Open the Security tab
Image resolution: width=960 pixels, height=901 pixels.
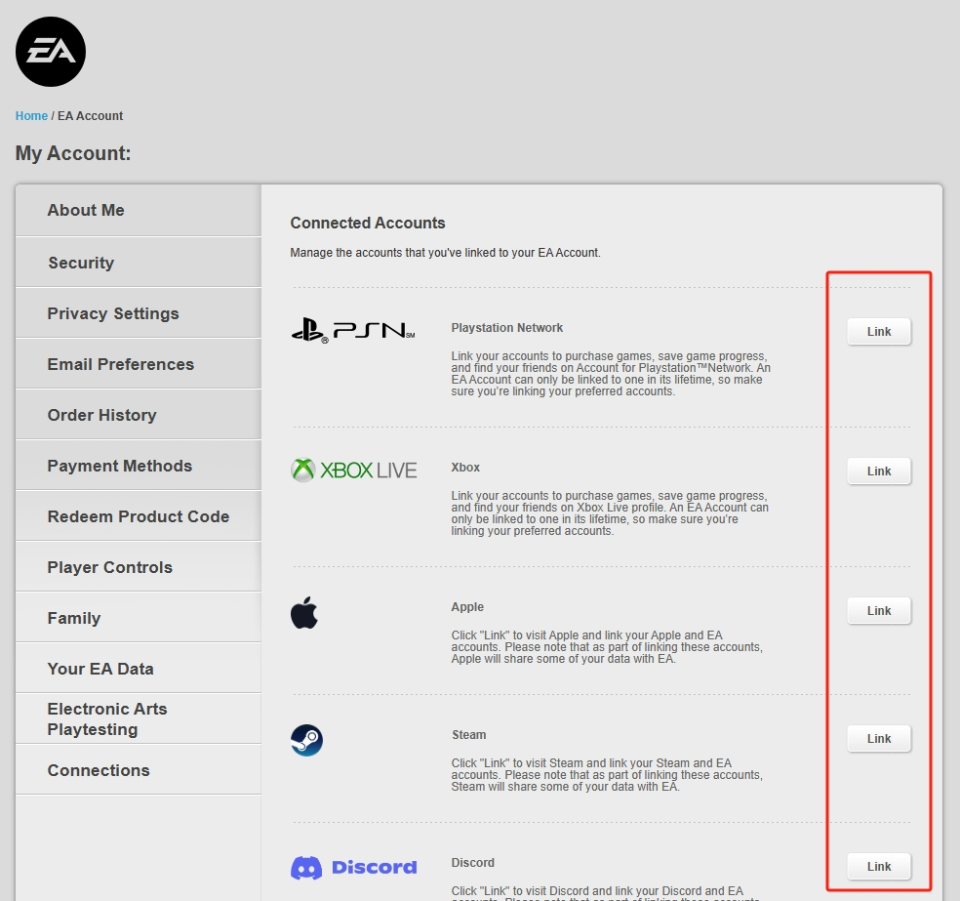[139, 263]
